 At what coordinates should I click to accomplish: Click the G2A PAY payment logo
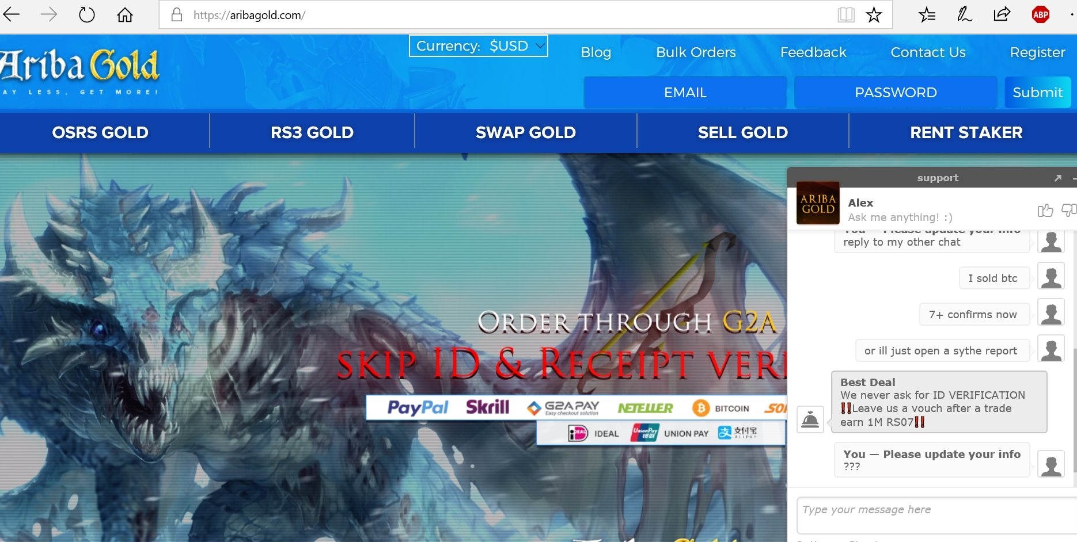(x=563, y=408)
